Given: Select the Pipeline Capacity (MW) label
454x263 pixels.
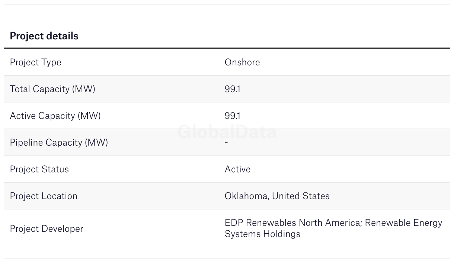Looking at the screenshot, I should pyautogui.click(x=59, y=143).
